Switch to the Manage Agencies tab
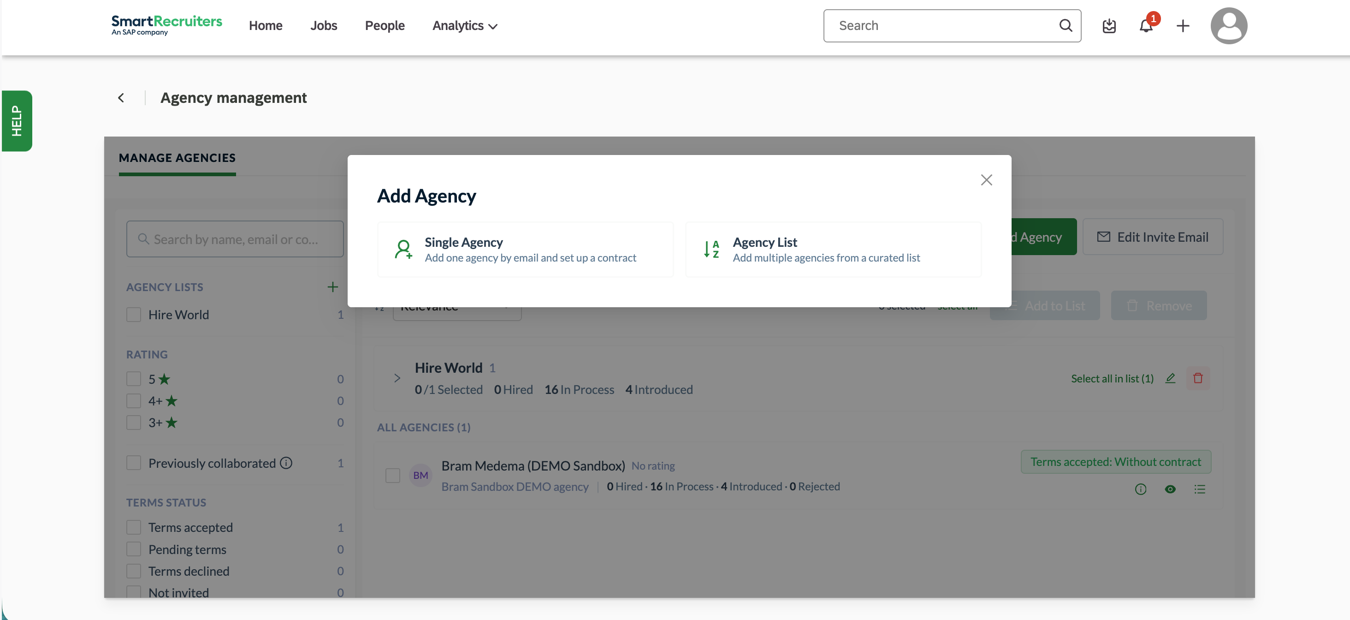This screenshot has height=620, width=1350. click(x=177, y=158)
